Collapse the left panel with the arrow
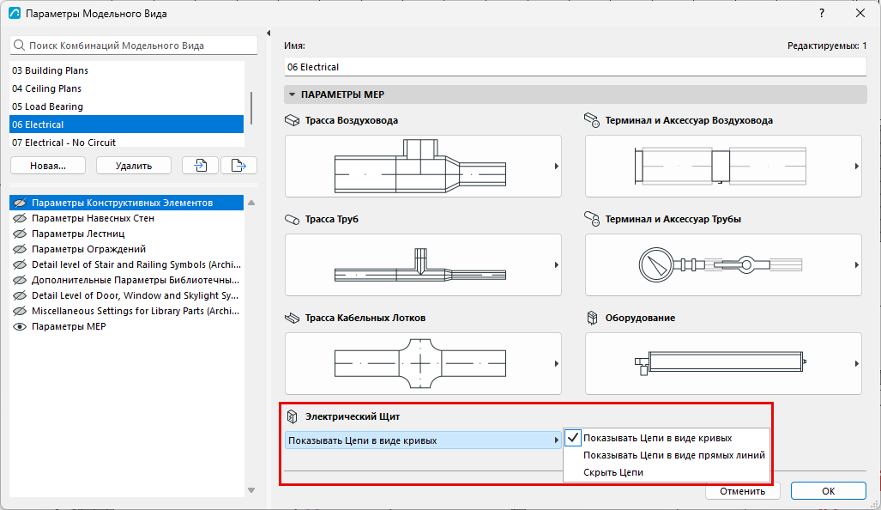This screenshot has height=510, width=881. tap(269, 33)
